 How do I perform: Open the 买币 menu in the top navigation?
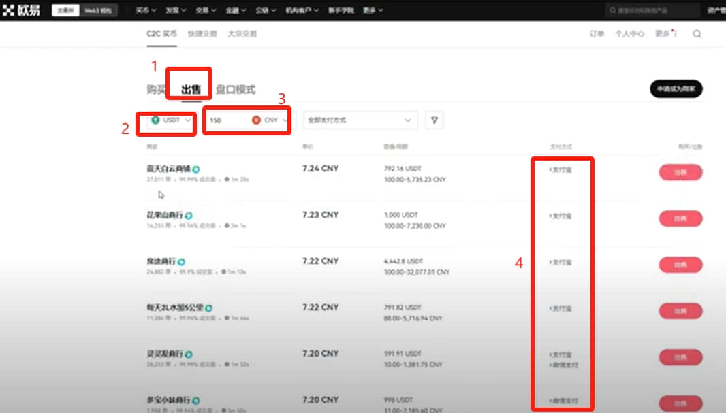[x=146, y=10]
